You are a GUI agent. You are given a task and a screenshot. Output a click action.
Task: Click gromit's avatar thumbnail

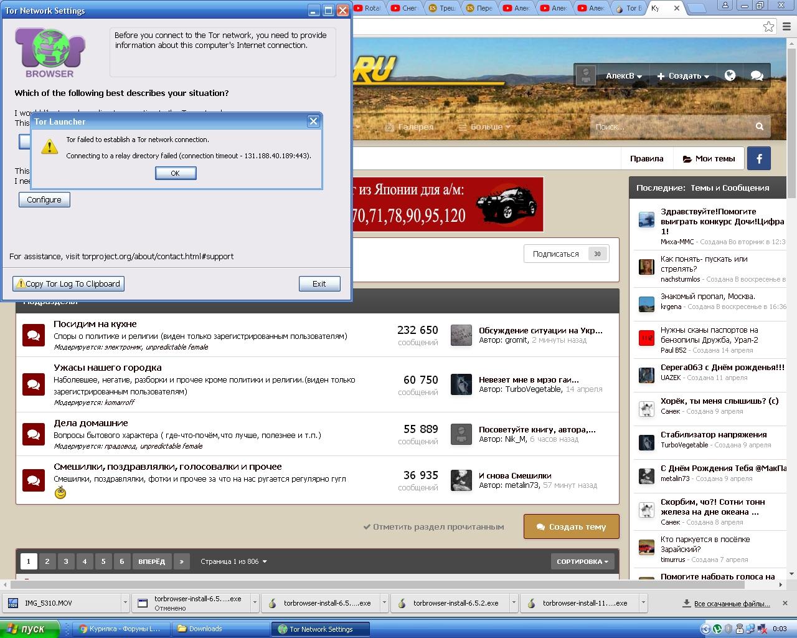461,335
